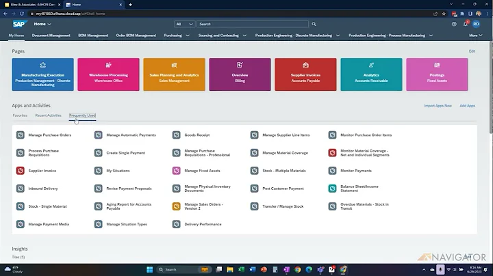Open a new browser tab

tap(130, 5)
